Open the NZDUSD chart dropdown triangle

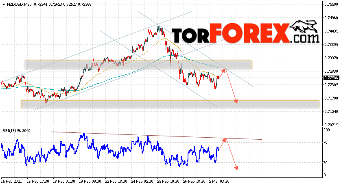pyautogui.click(x=4, y=4)
